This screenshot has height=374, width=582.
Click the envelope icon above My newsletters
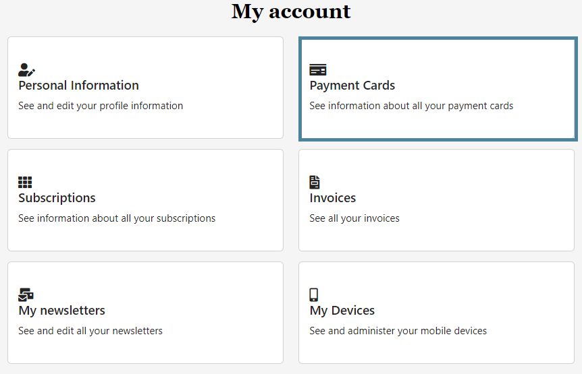coord(26,294)
